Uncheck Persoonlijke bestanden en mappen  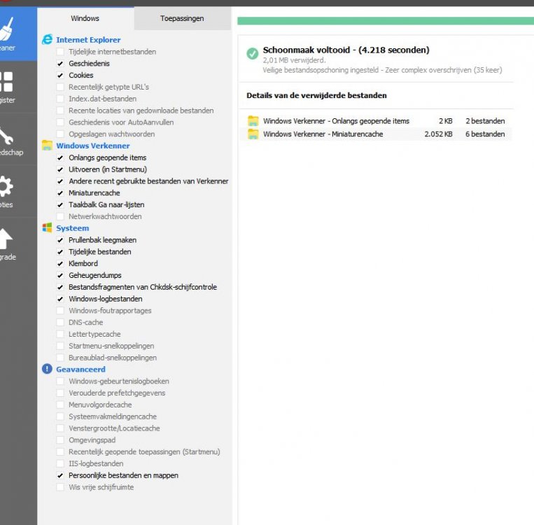60,475
